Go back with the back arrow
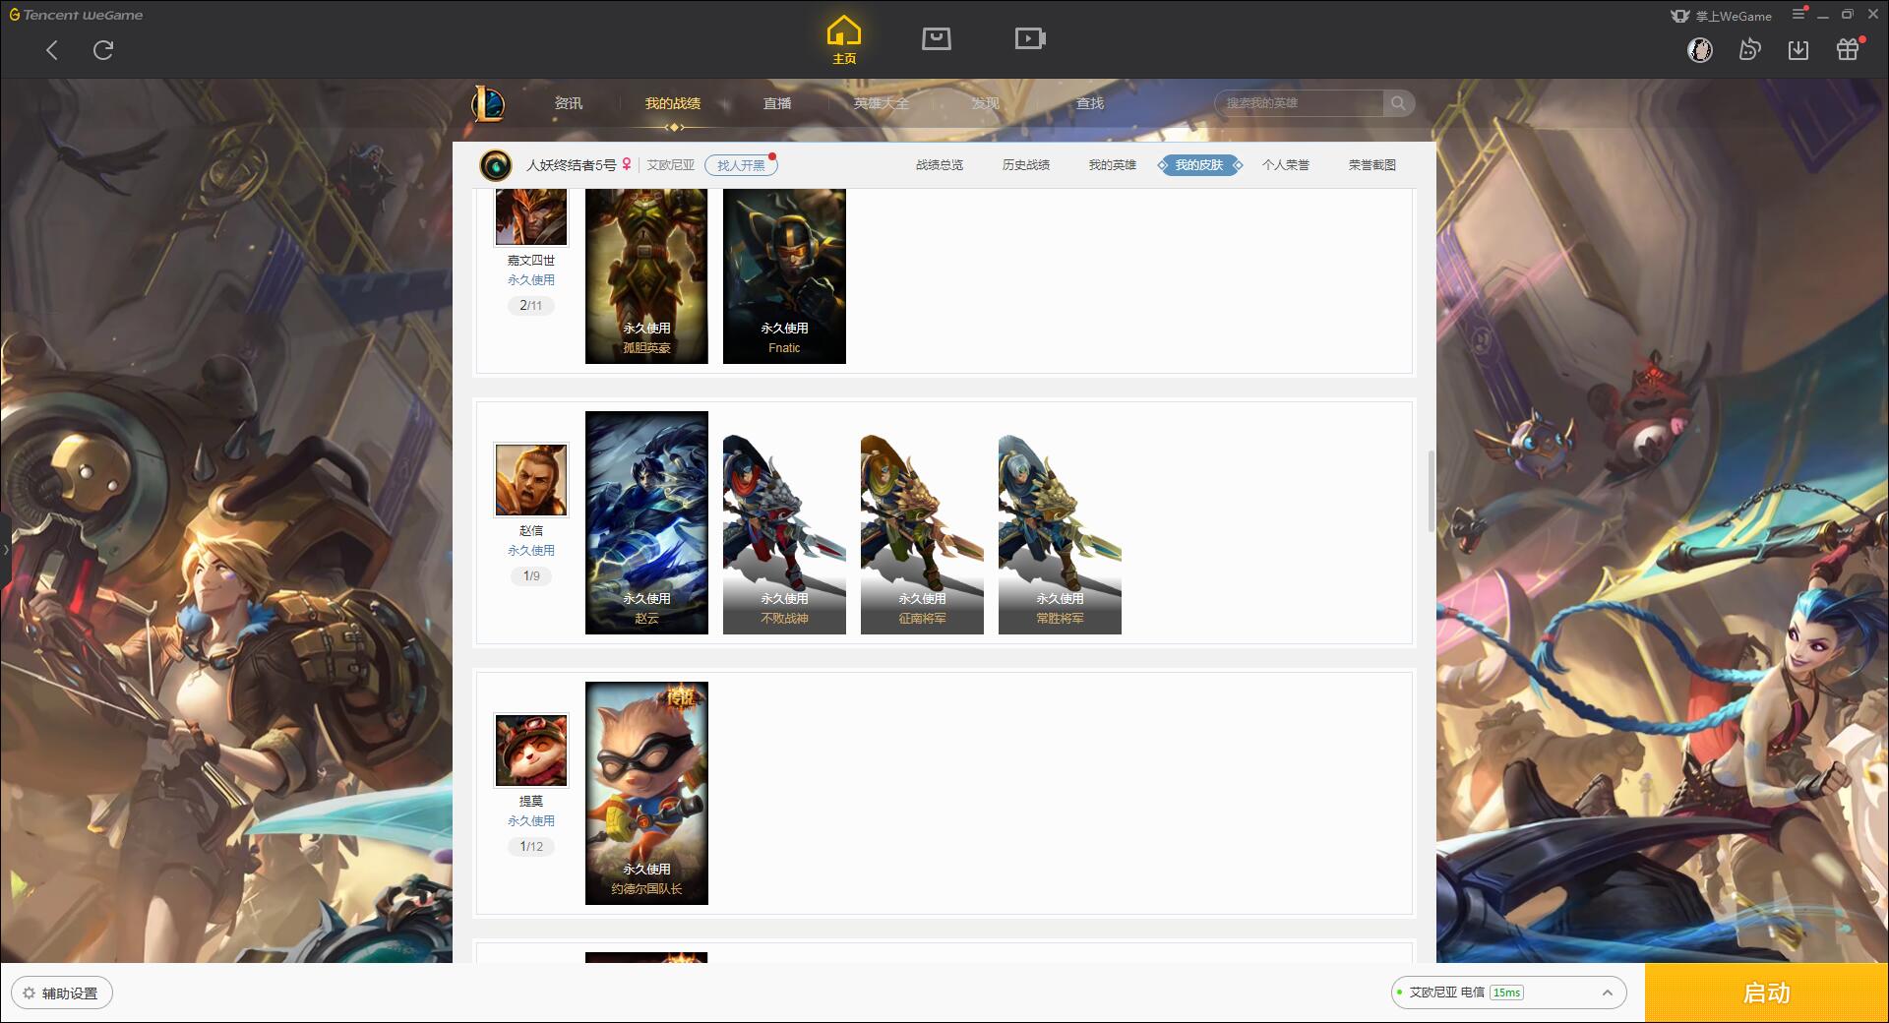1889x1023 pixels. (52, 50)
